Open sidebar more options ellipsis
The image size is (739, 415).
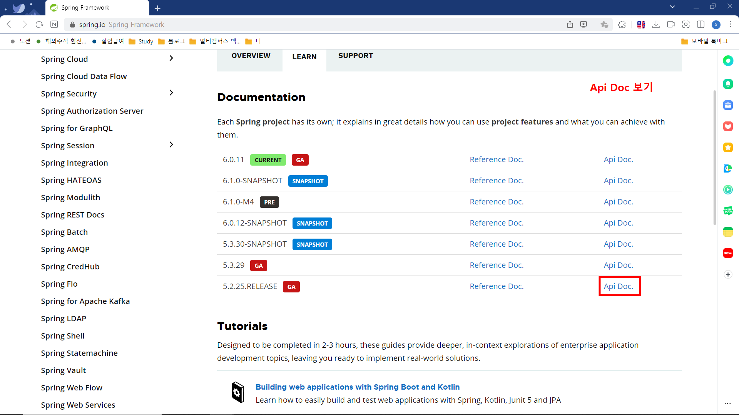click(727, 403)
